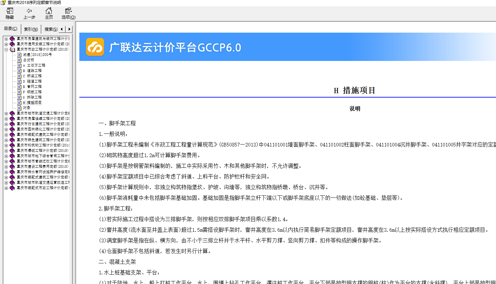Expand 重庆市排水管网设施养护维修 node
Screen dimensions: 496x284
tap(6, 172)
